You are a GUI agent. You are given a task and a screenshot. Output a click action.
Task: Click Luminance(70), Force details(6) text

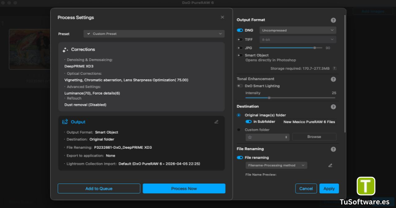pyautogui.click(x=92, y=93)
